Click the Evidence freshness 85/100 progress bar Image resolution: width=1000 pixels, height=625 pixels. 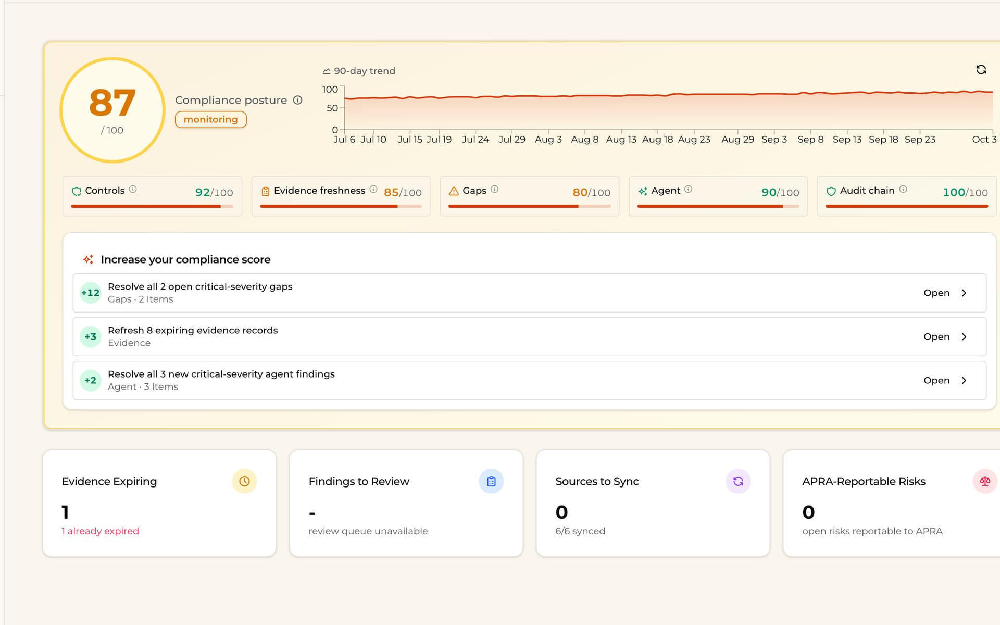click(x=341, y=206)
